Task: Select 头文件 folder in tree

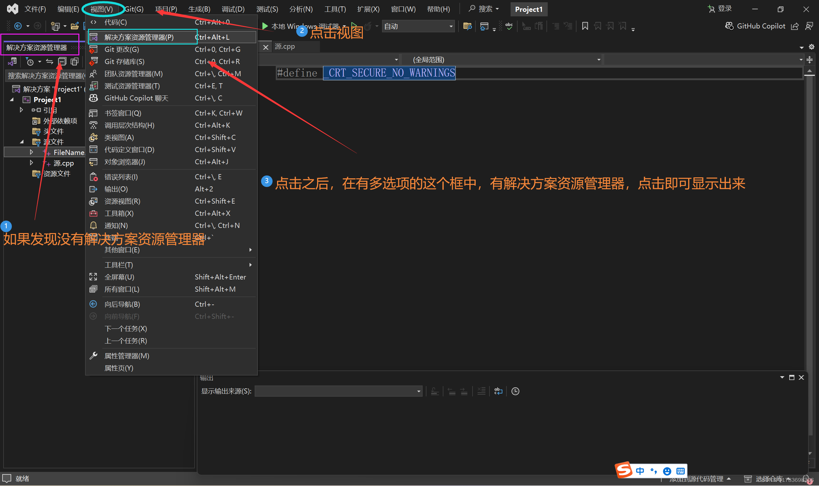Action: click(53, 131)
